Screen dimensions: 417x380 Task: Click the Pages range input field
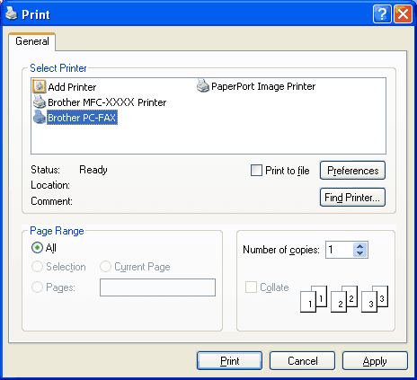[157, 287]
